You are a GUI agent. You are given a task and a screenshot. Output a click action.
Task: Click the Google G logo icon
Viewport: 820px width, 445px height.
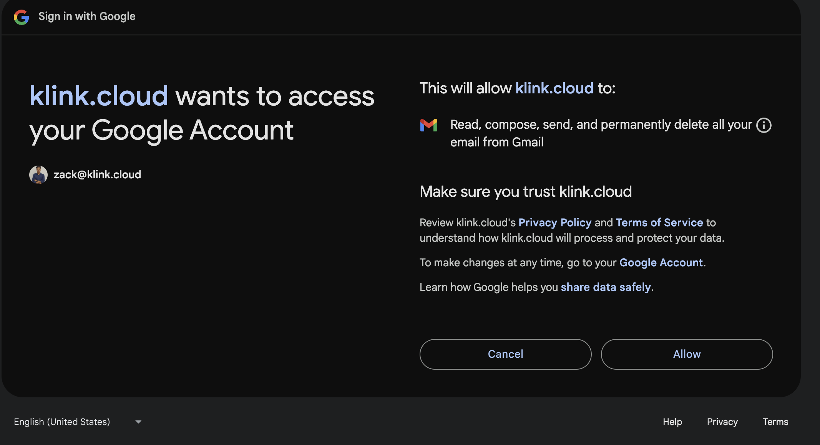(x=22, y=17)
